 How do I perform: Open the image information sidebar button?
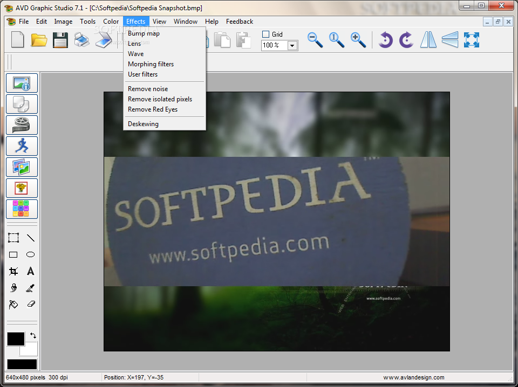[x=22, y=83]
